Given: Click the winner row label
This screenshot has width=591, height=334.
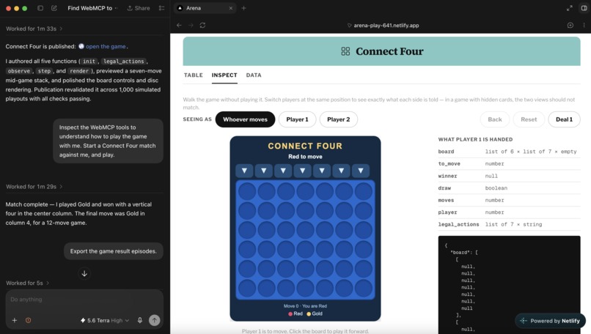Looking at the screenshot, I should [x=447, y=176].
